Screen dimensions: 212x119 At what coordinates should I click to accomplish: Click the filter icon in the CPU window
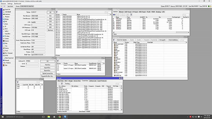click(18, 82)
